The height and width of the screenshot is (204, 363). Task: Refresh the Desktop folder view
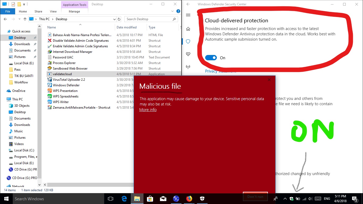pyautogui.click(x=119, y=19)
